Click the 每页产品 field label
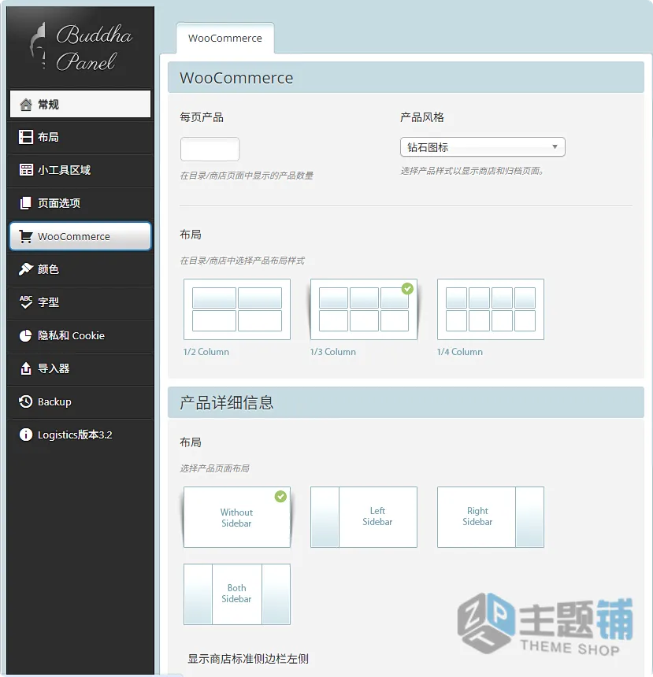The height and width of the screenshot is (677, 653). point(202,117)
